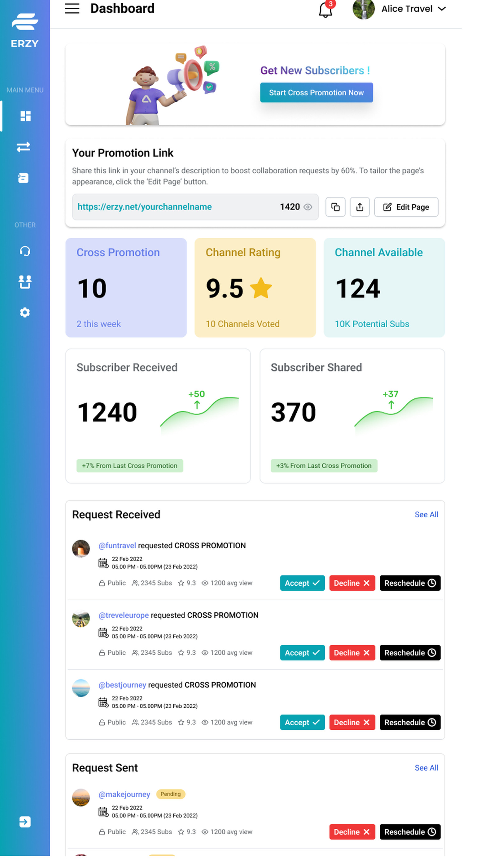Open notifications bell
Image resolution: width=498 pixels, height=861 pixels.
pos(325,9)
